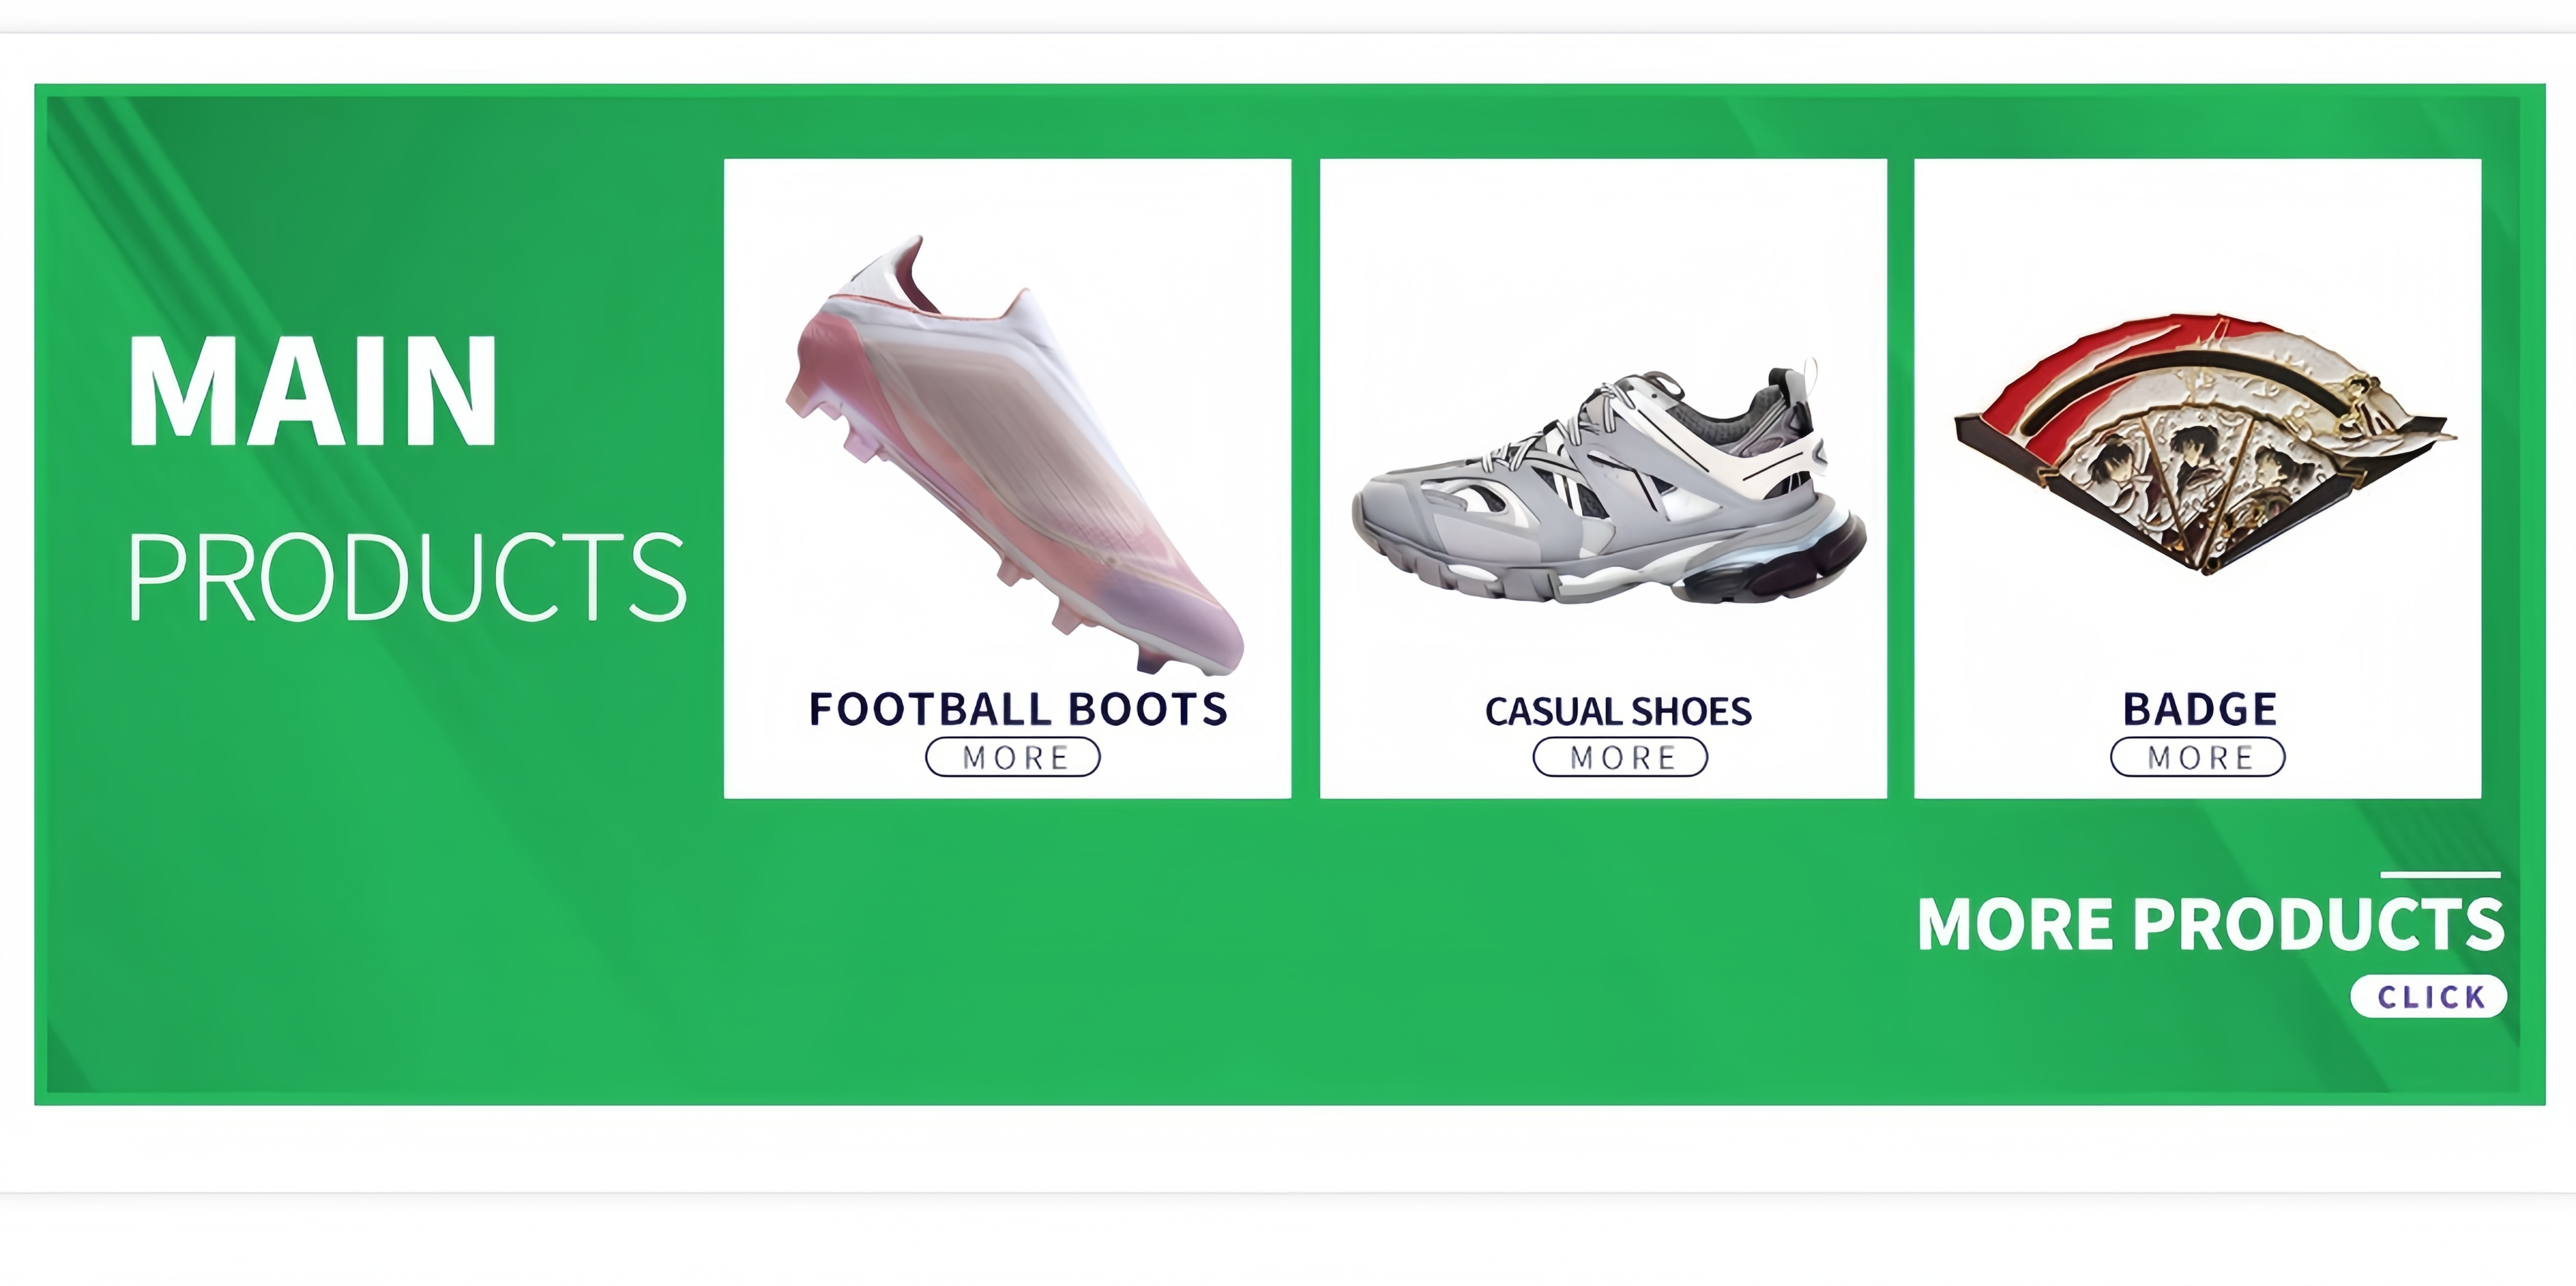Click the CLICK pill button
Image resolution: width=2576 pixels, height=1286 pixels.
click(x=2429, y=996)
